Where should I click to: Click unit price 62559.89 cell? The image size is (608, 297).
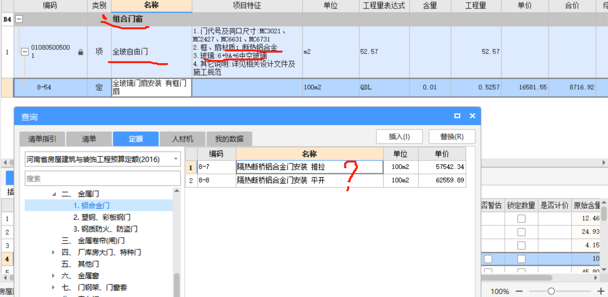(x=442, y=180)
